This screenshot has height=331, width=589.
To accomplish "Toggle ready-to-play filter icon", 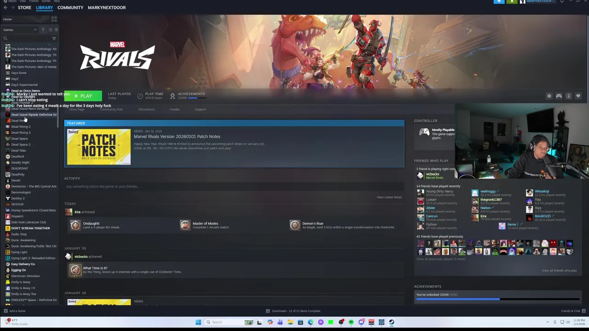I will point(56,30).
